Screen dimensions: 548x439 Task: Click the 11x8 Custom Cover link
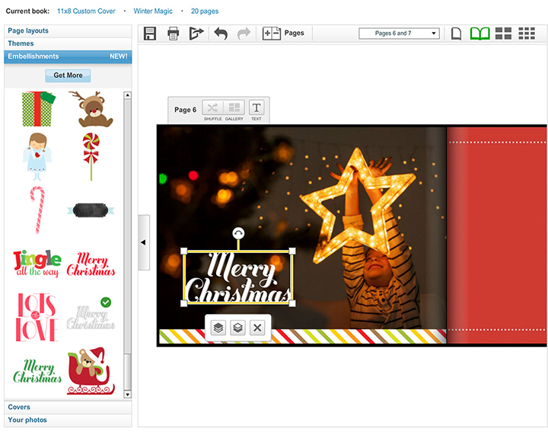coord(86,11)
